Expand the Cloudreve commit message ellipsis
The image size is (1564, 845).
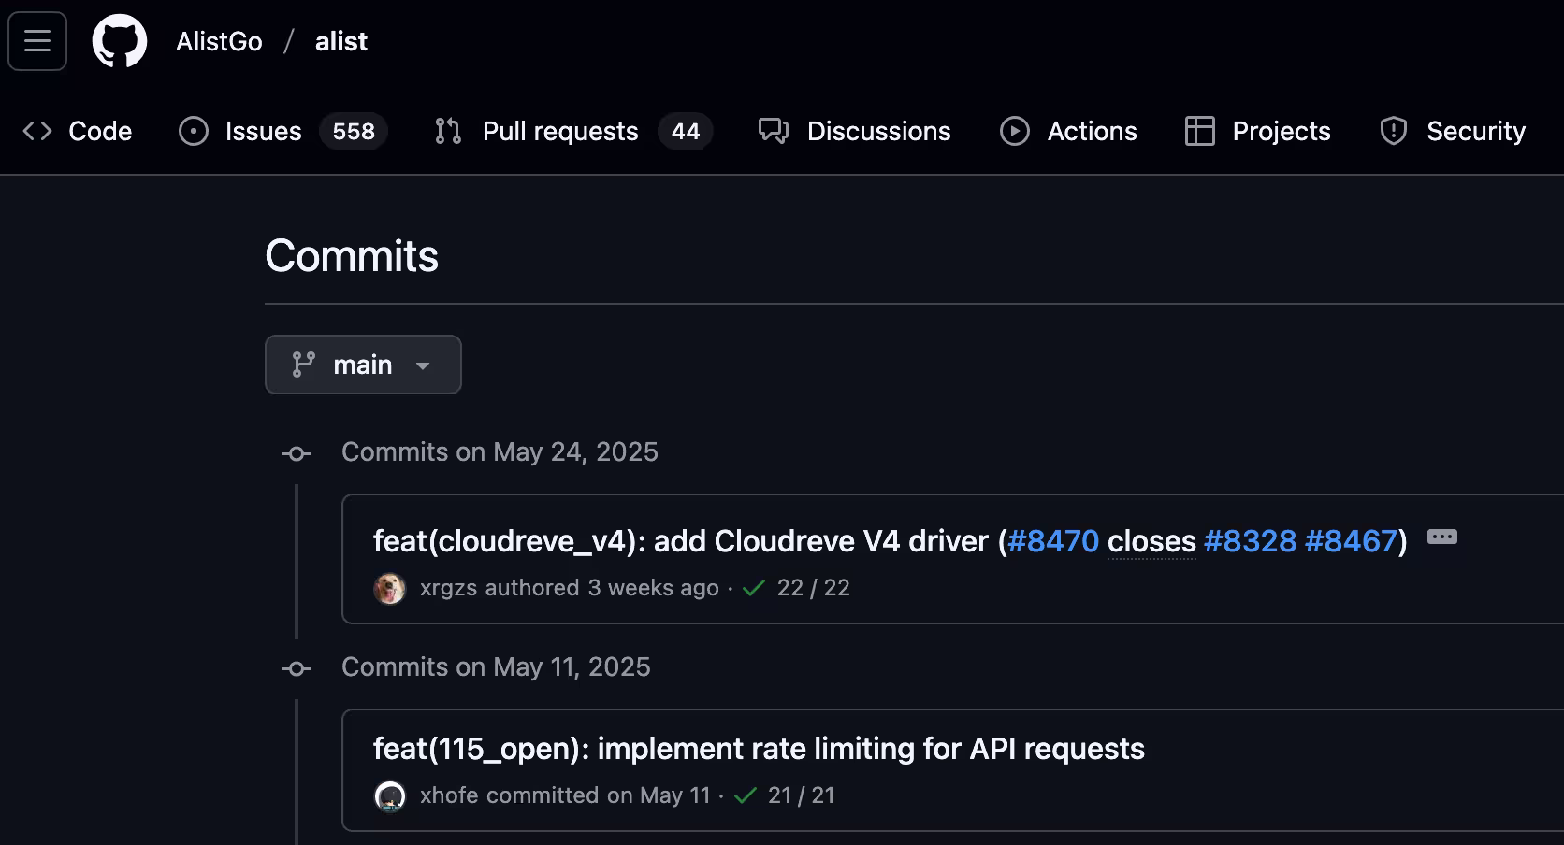click(1442, 537)
